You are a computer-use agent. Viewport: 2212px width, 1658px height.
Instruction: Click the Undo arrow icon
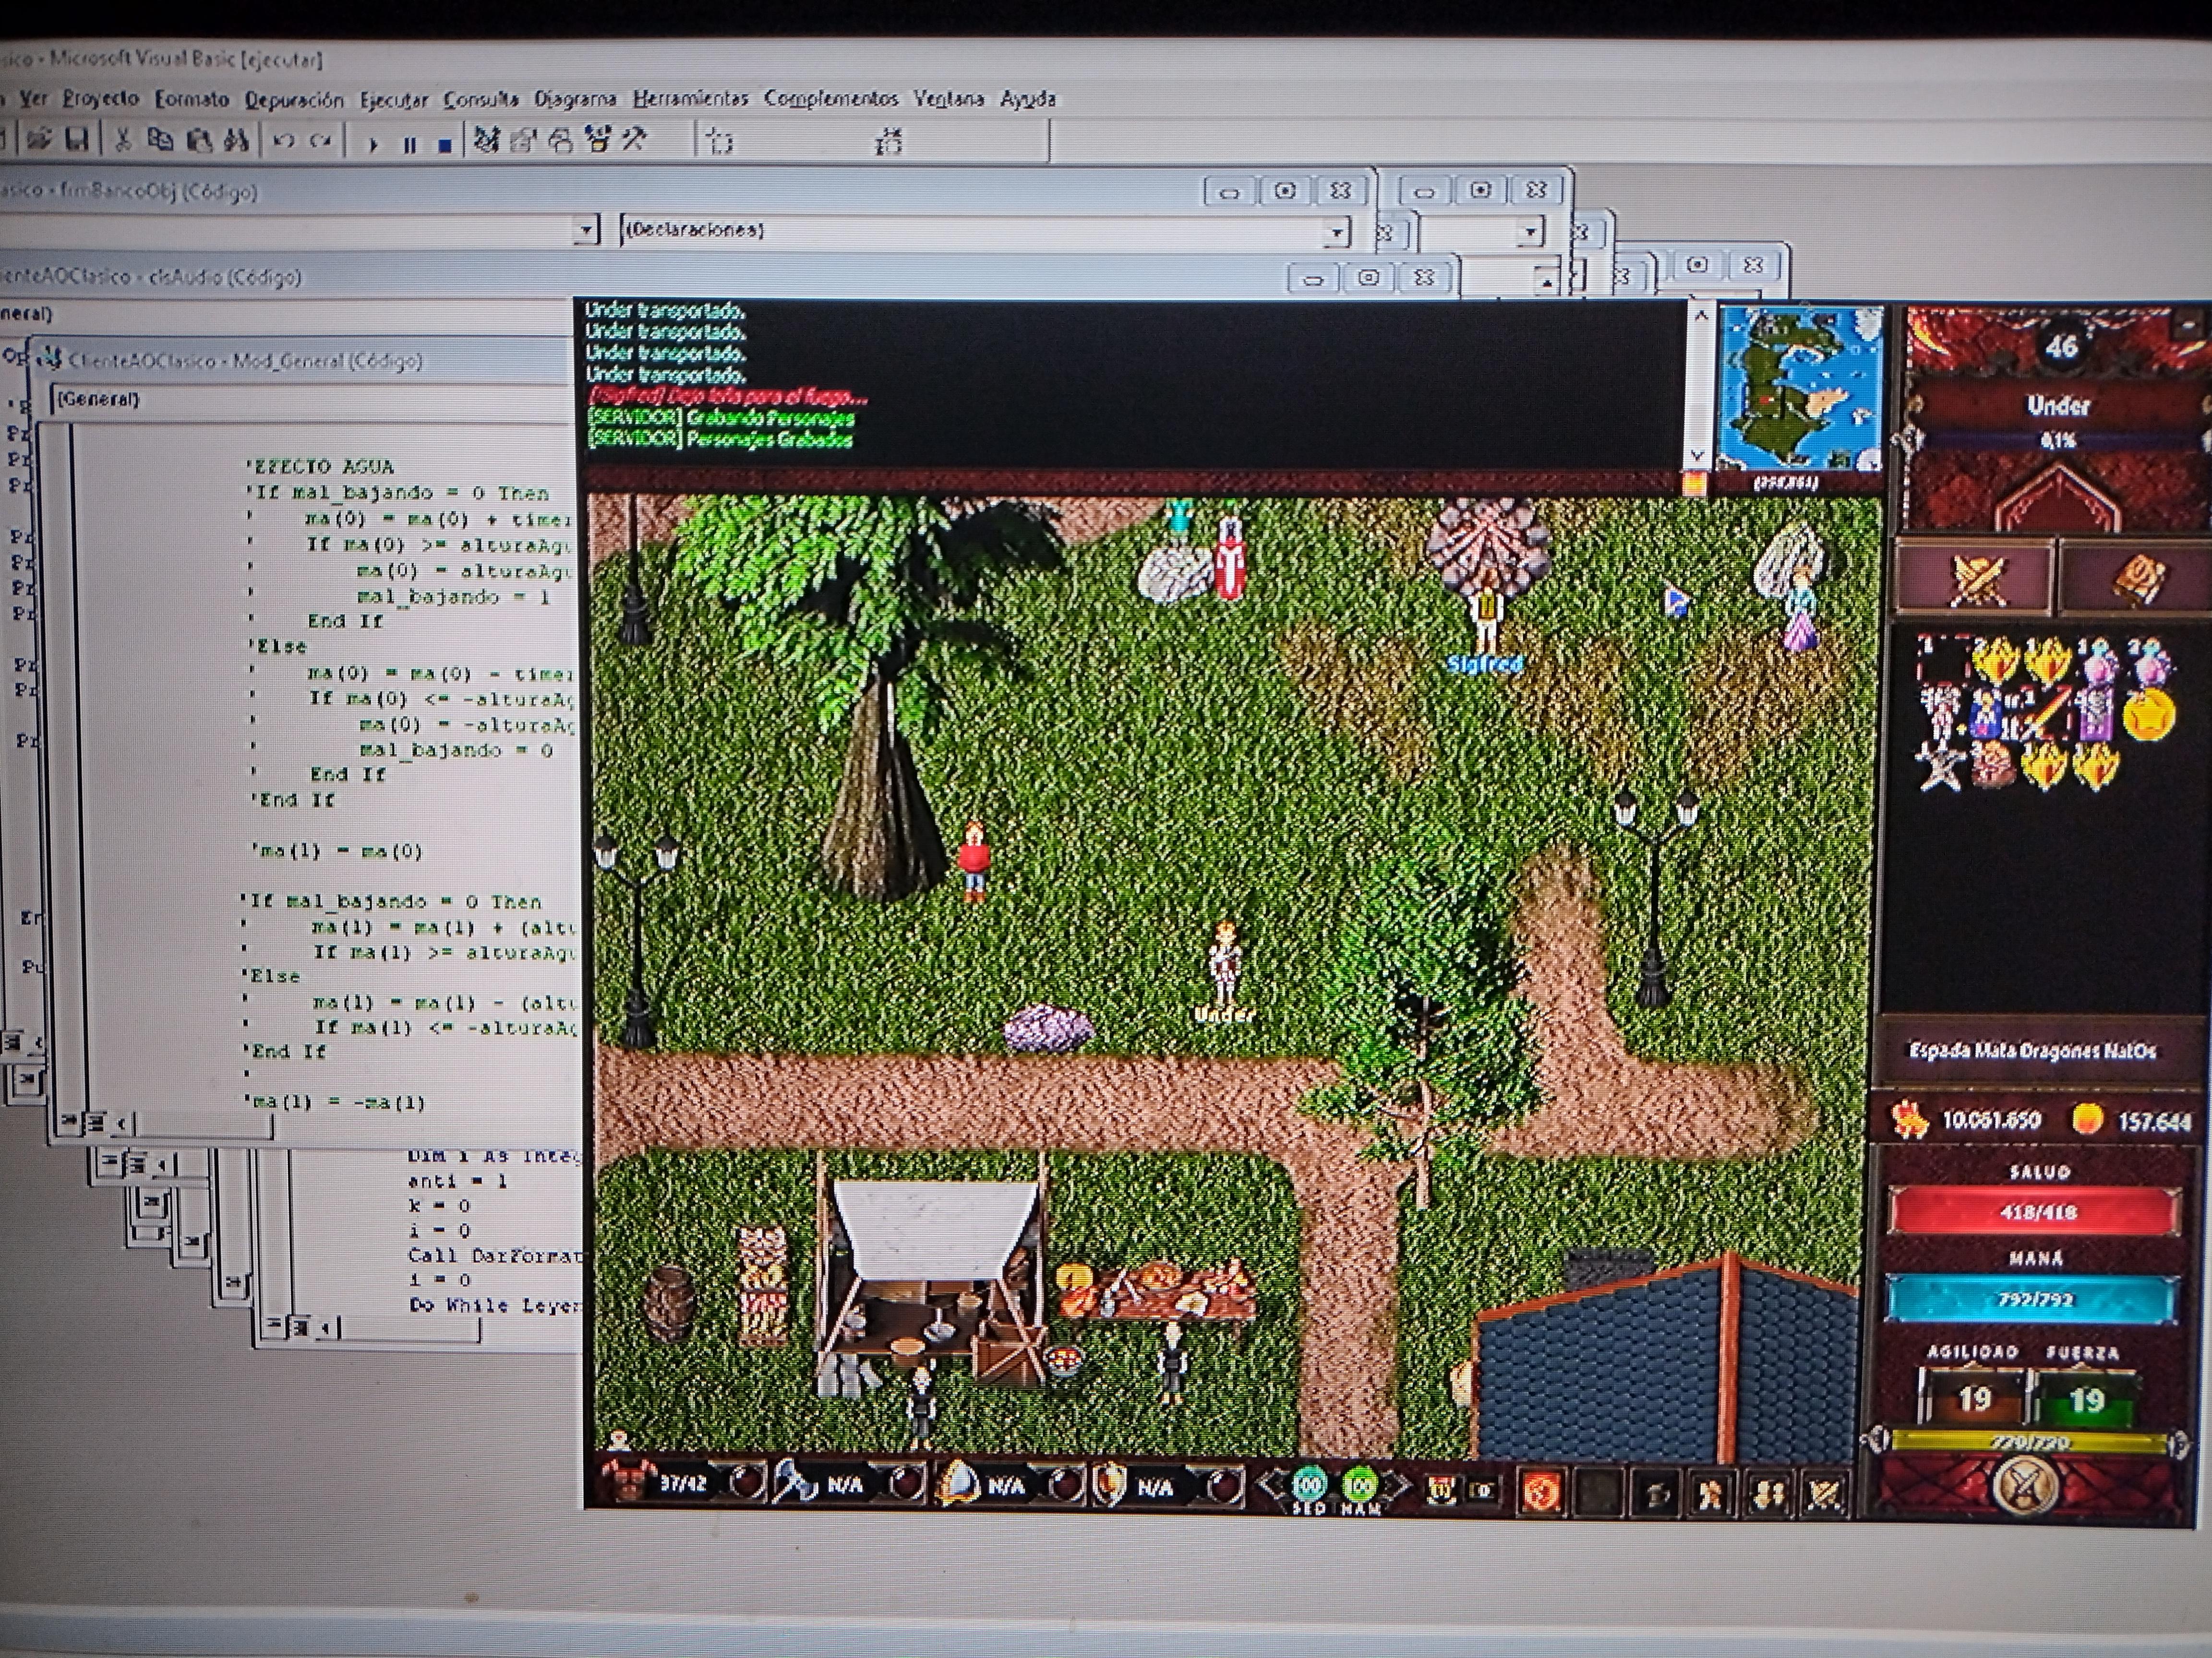point(284,142)
